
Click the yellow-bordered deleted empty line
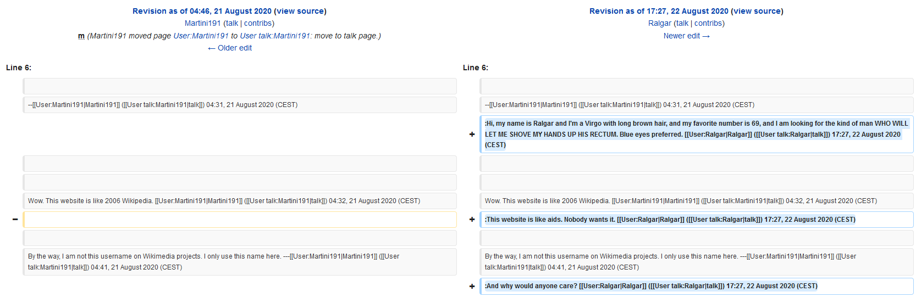point(240,220)
